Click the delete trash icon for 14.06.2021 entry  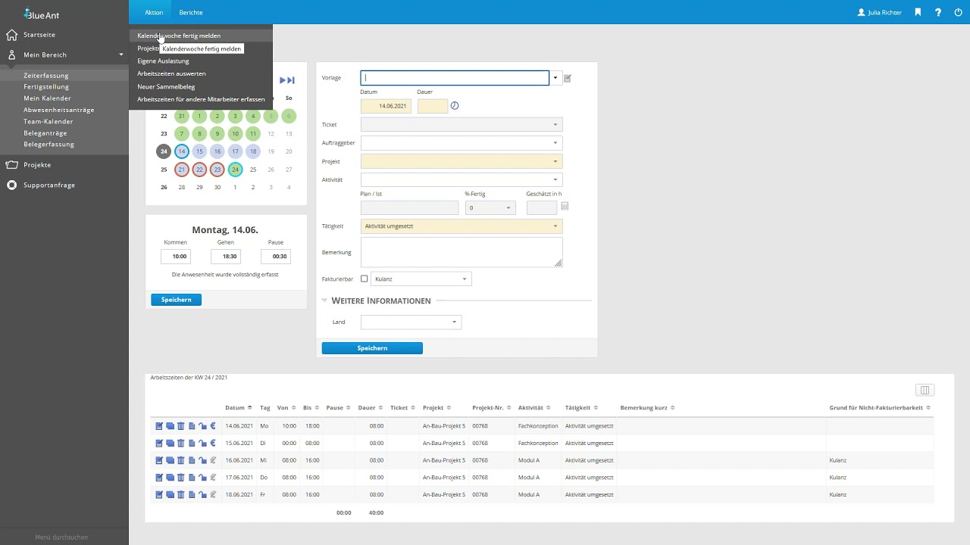coord(180,426)
